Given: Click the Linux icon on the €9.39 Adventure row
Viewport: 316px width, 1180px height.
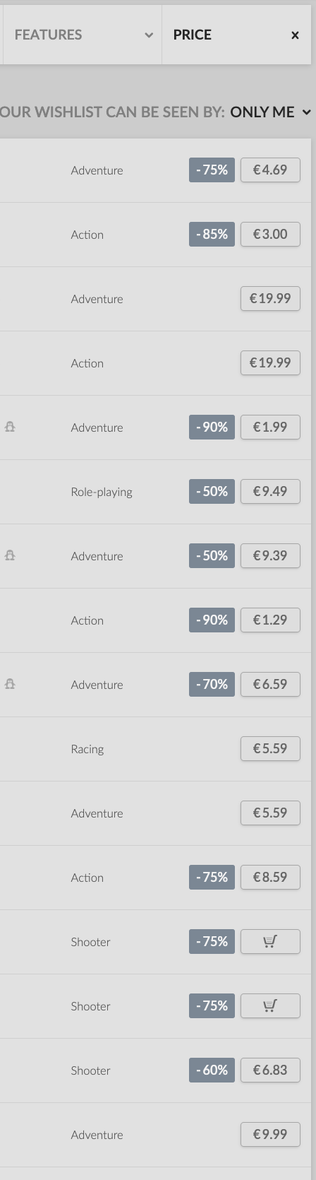Looking at the screenshot, I should tap(10, 555).
